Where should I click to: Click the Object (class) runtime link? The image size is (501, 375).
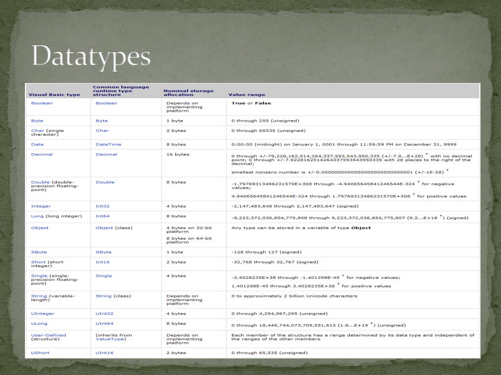(x=104, y=228)
